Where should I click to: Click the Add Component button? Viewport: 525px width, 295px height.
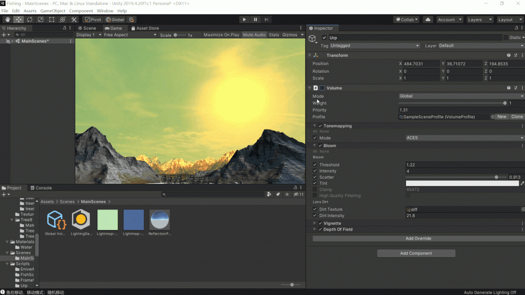pos(416,253)
